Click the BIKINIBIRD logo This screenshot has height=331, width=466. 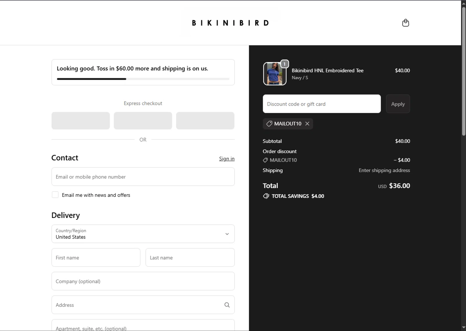click(230, 23)
